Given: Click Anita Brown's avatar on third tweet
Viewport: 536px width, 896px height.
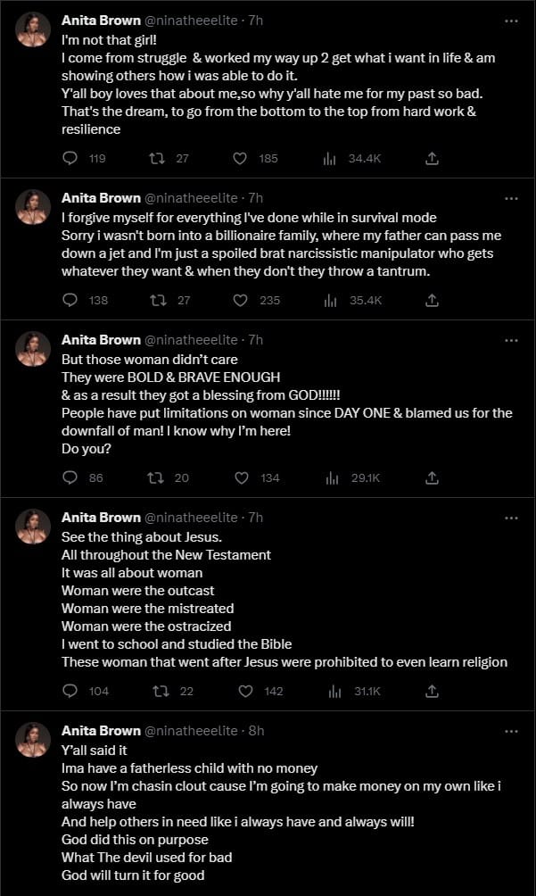Looking at the screenshot, I should 34,349.
